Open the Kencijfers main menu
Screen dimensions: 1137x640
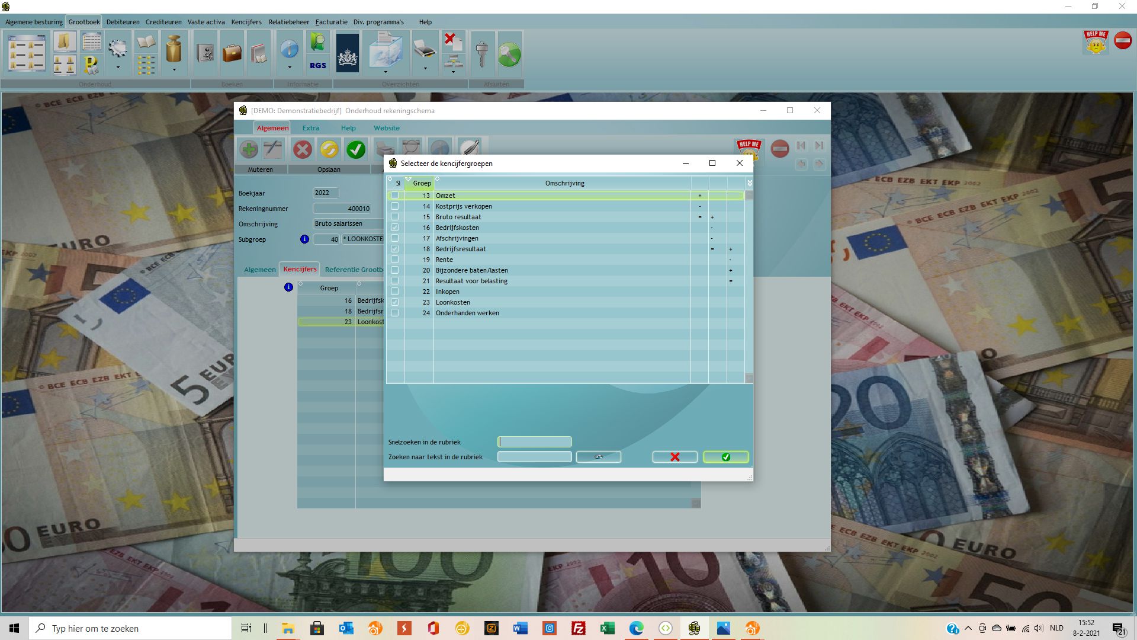246,22
